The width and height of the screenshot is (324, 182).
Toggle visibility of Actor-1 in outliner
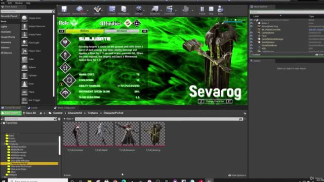[251, 23]
